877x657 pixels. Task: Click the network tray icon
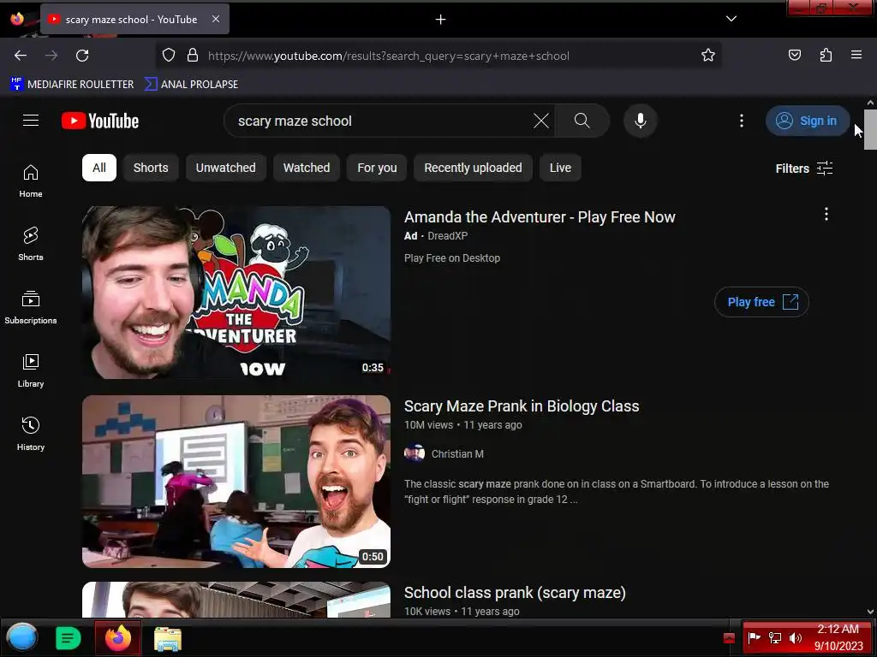pyautogui.click(x=774, y=637)
